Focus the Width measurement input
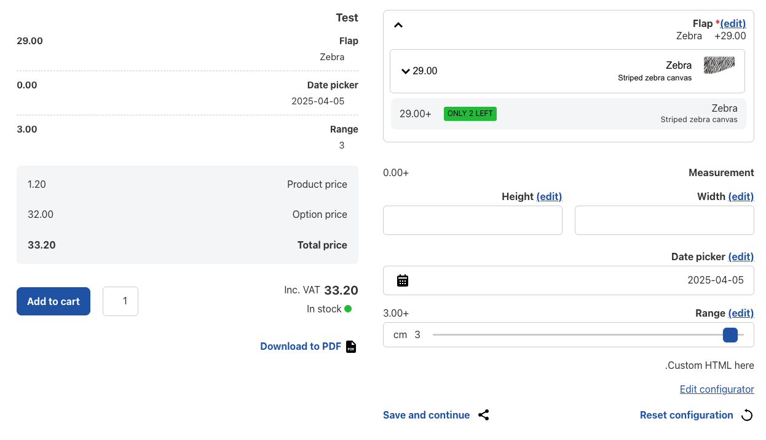The height and width of the screenshot is (440, 766). point(664,220)
